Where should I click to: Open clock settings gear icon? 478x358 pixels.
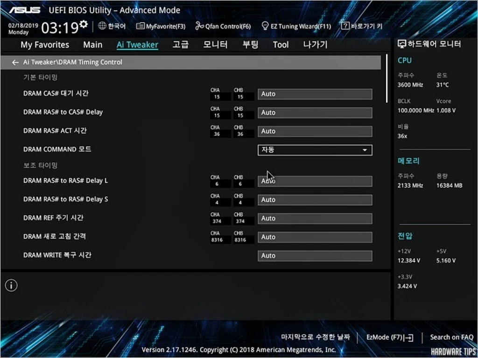[x=84, y=24]
